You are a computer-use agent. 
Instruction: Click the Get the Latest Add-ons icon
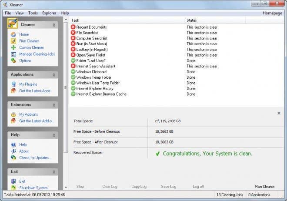click(x=13, y=121)
